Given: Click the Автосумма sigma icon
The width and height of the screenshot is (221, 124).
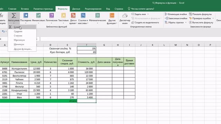Looking at the screenshot, I should tap(14, 15).
